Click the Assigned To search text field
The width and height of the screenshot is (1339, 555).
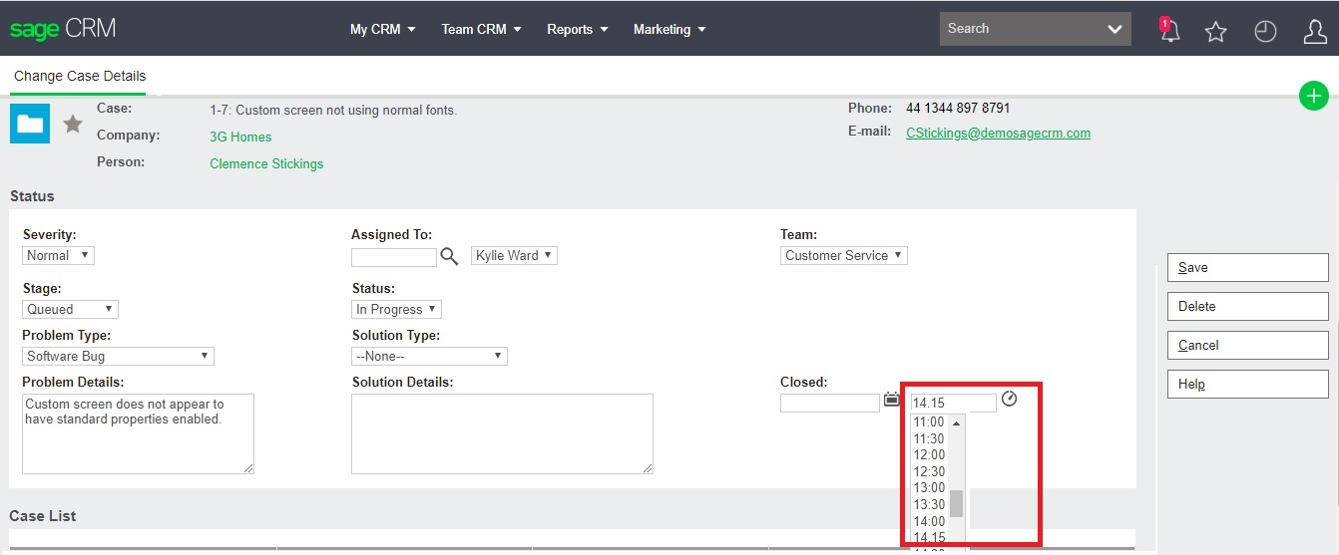coord(394,257)
